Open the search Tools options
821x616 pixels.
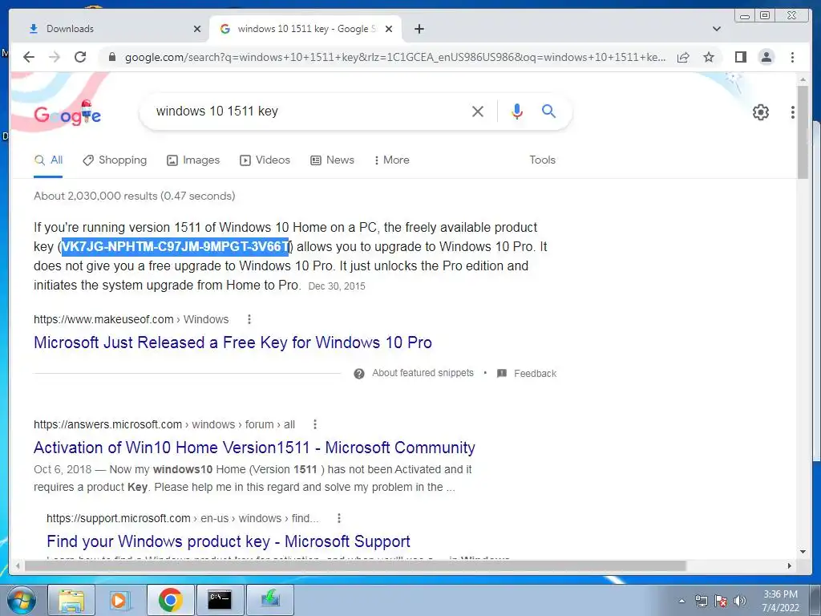coord(542,160)
